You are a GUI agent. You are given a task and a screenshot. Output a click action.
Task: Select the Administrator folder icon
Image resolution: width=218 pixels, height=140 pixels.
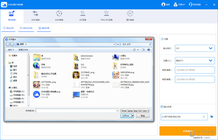(76, 57)
